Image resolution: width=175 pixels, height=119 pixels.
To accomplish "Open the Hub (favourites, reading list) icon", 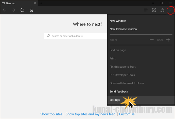I will point(146,10).
